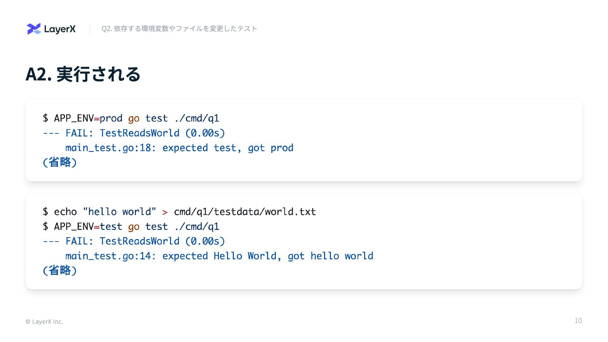Click main_test.go:14 error line
The height and width of the screenshot is (342, 608).
point(219,256)
